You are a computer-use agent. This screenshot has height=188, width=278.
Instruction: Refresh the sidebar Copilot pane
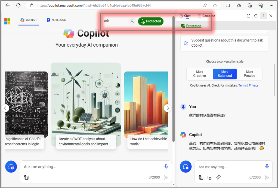point(256,16)
